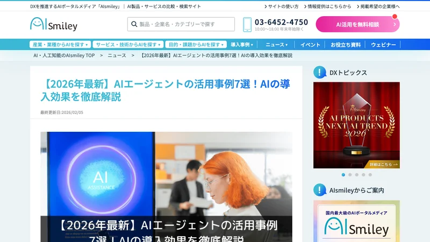430x242 pixels.
Task: Follow the サイトの使い方 link
Action: coord(281,6)
